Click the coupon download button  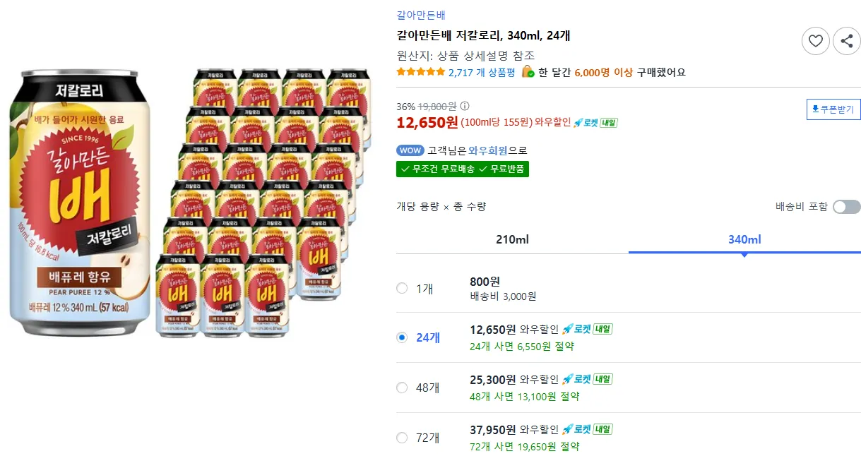[833, 109]
